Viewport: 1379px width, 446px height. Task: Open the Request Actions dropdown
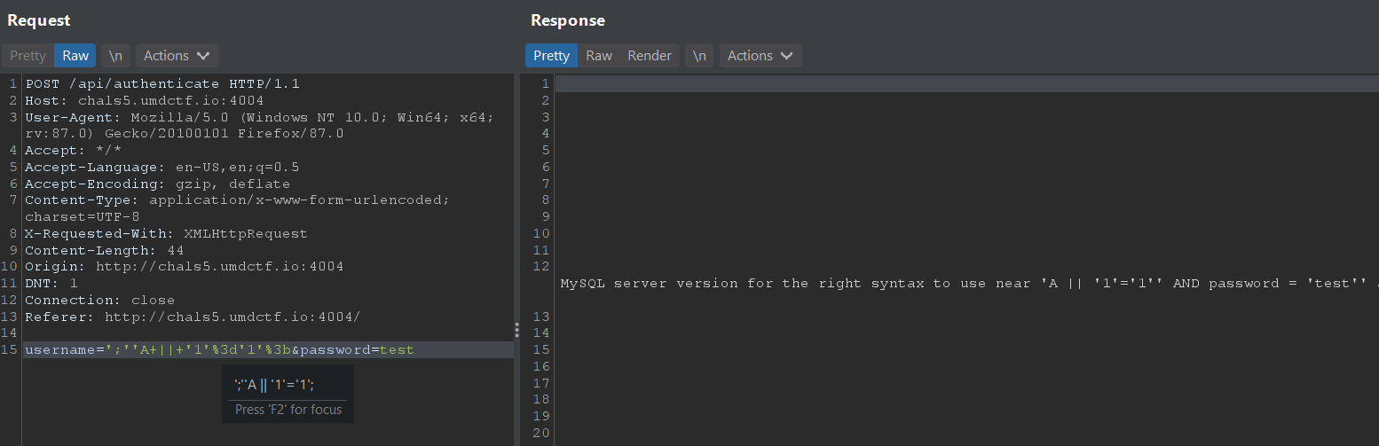(177, 55)
